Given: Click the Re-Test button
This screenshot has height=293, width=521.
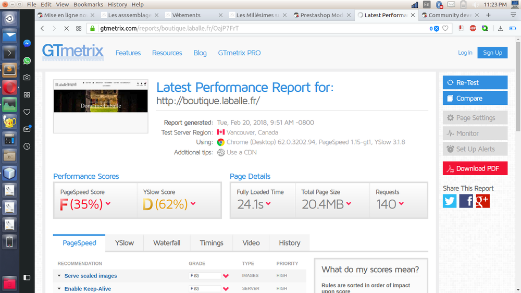Looking at the screenshot, I should tap(475, 82).
